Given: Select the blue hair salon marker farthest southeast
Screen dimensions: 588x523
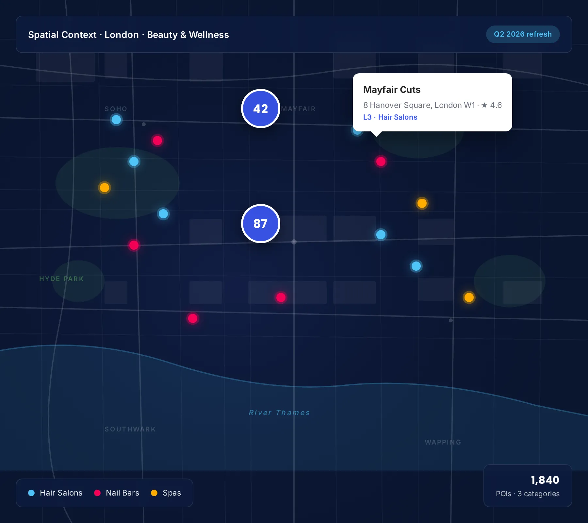Looking at the screenshot, I should coord(416,266).
